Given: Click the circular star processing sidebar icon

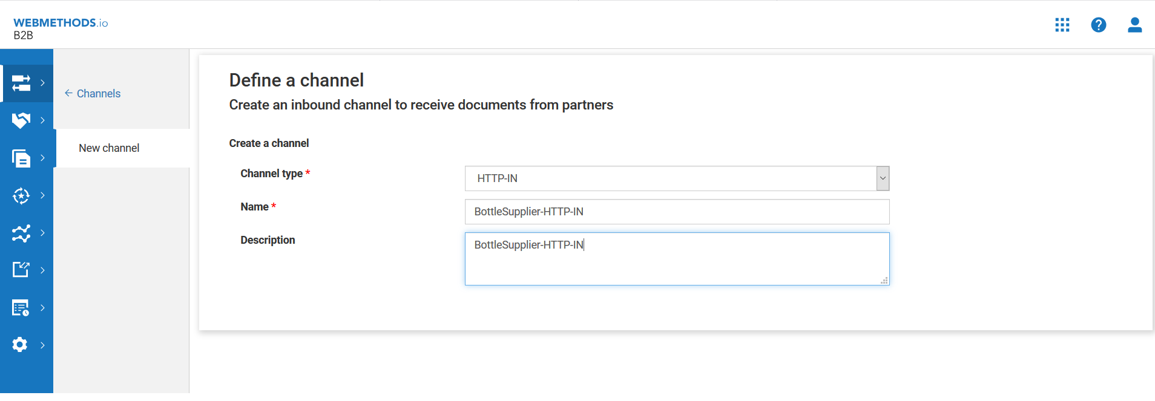Looking at the screenshot, I should [x=21, y=195].
